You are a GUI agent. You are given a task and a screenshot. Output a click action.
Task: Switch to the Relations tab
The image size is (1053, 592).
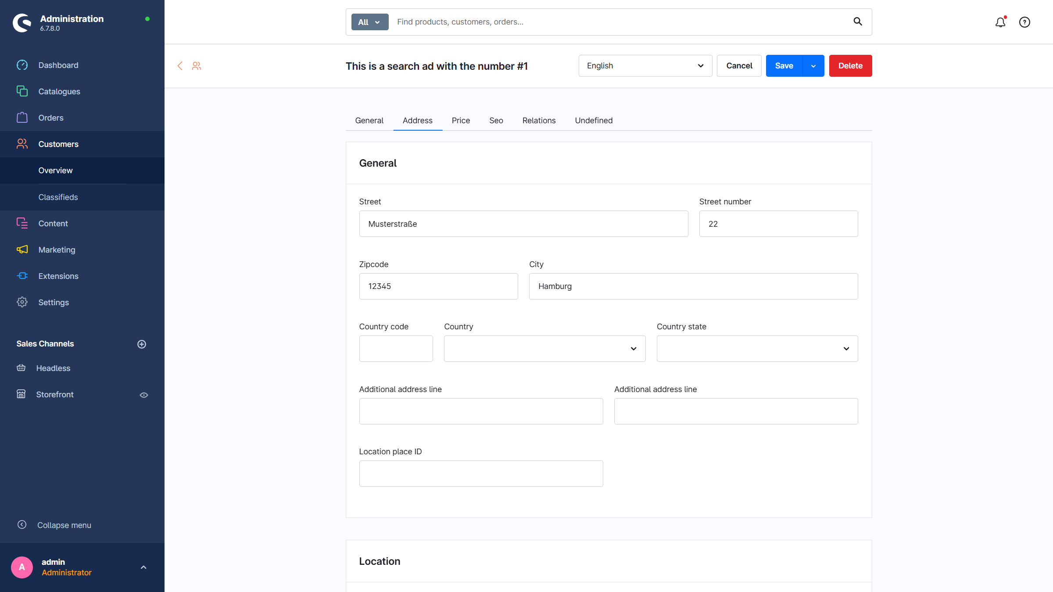[538, 121]
